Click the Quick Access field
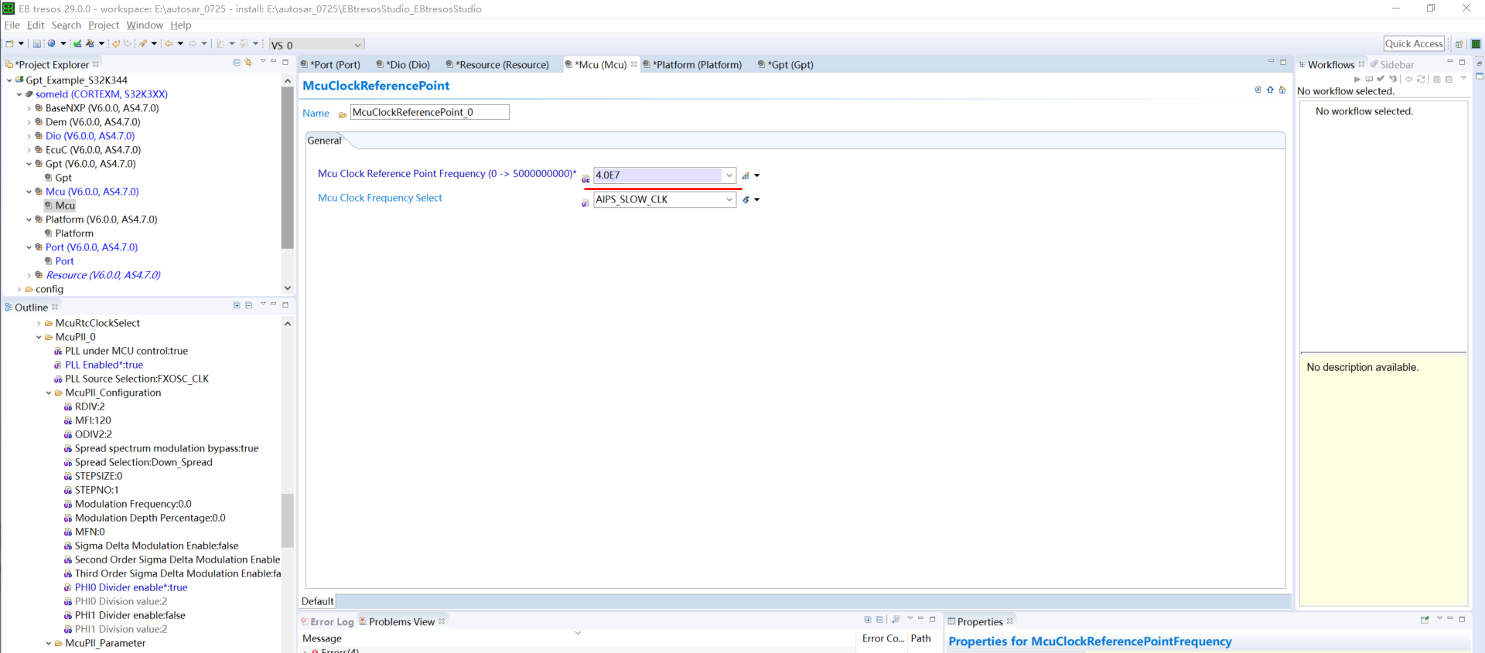 point(1414,44)
